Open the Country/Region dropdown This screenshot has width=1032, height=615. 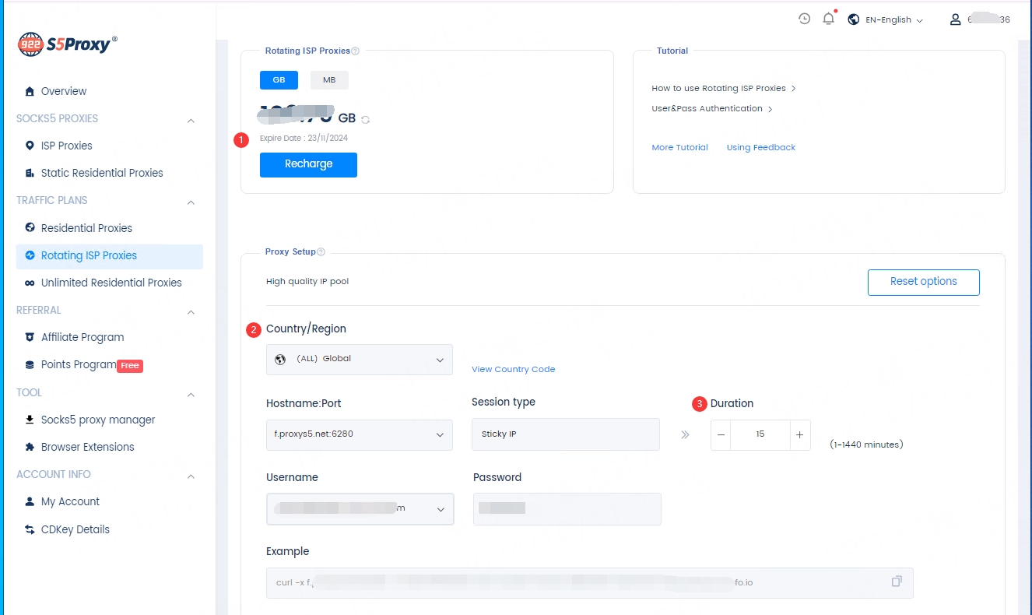[359, 360]
